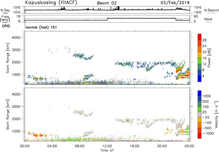This screenshot has height=152, width=219.
Task: Click the 'Freq. [MHz]' axis label
Action: pos(5,19)
